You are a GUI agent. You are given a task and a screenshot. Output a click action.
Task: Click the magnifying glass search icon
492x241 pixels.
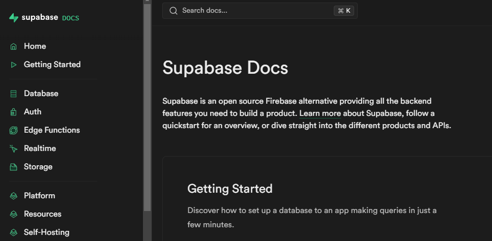tap(173, 11)
